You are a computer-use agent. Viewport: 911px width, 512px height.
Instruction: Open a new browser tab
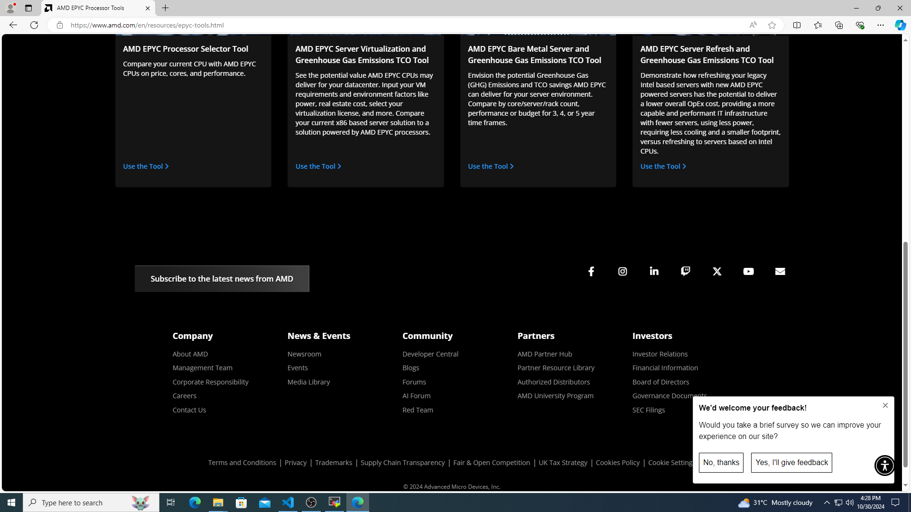[165, 8]
